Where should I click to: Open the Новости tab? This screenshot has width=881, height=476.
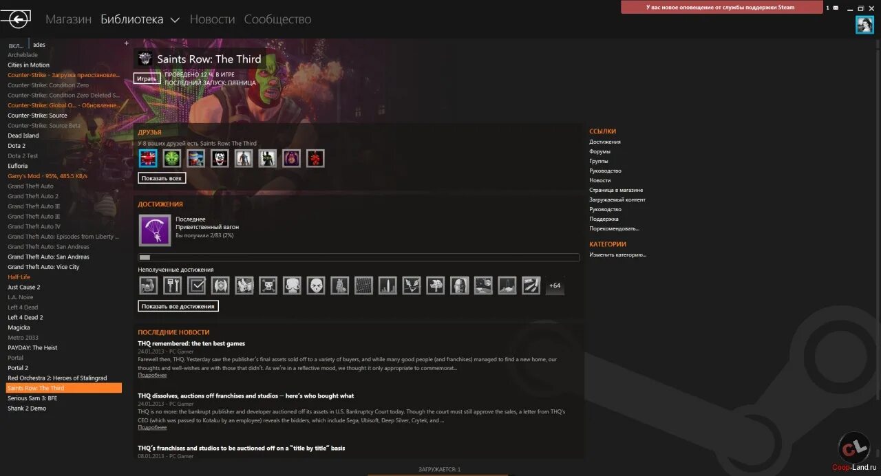[212, 19]
